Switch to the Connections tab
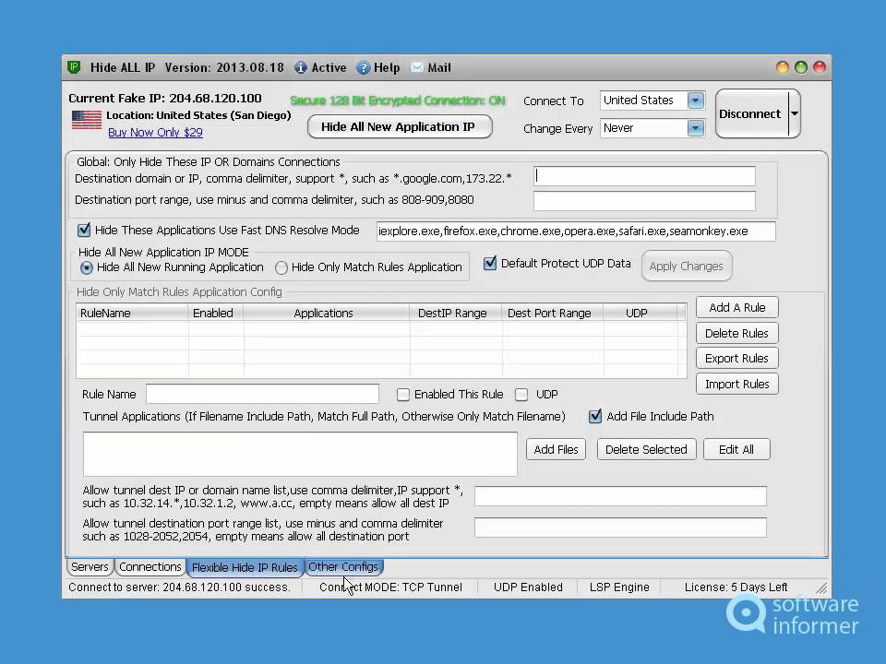This screenshot has width=886, height=664. click(x=150, y=566)
